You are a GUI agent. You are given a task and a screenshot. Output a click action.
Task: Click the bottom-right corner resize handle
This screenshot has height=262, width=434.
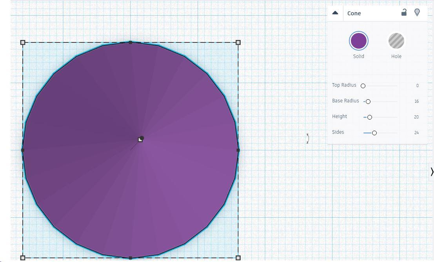pyautogui.click(x=238, y=258)
